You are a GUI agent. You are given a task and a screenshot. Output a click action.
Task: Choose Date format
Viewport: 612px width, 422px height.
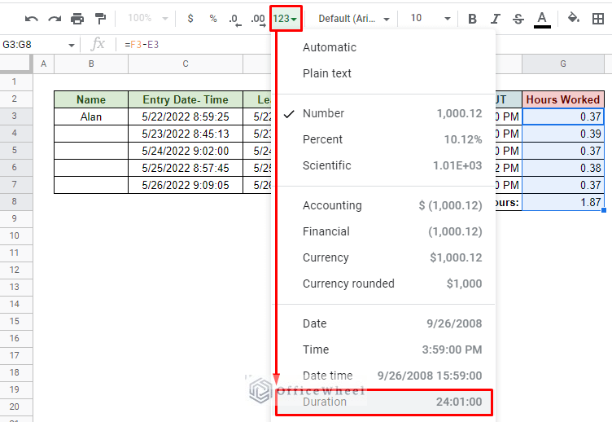[383, 323]
